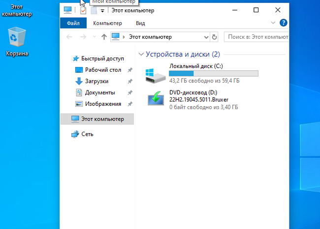This screenshot has width=320, height=229.
Task: Click the monitor icon beside Этот компьютер in pane
Action: 75,119
